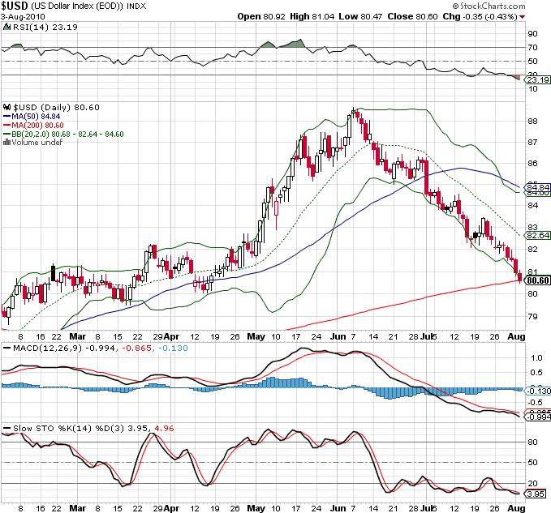Open the StockCharts.com copyright link
This screenshot has height=513, width=551.
(x=489, y=6)
